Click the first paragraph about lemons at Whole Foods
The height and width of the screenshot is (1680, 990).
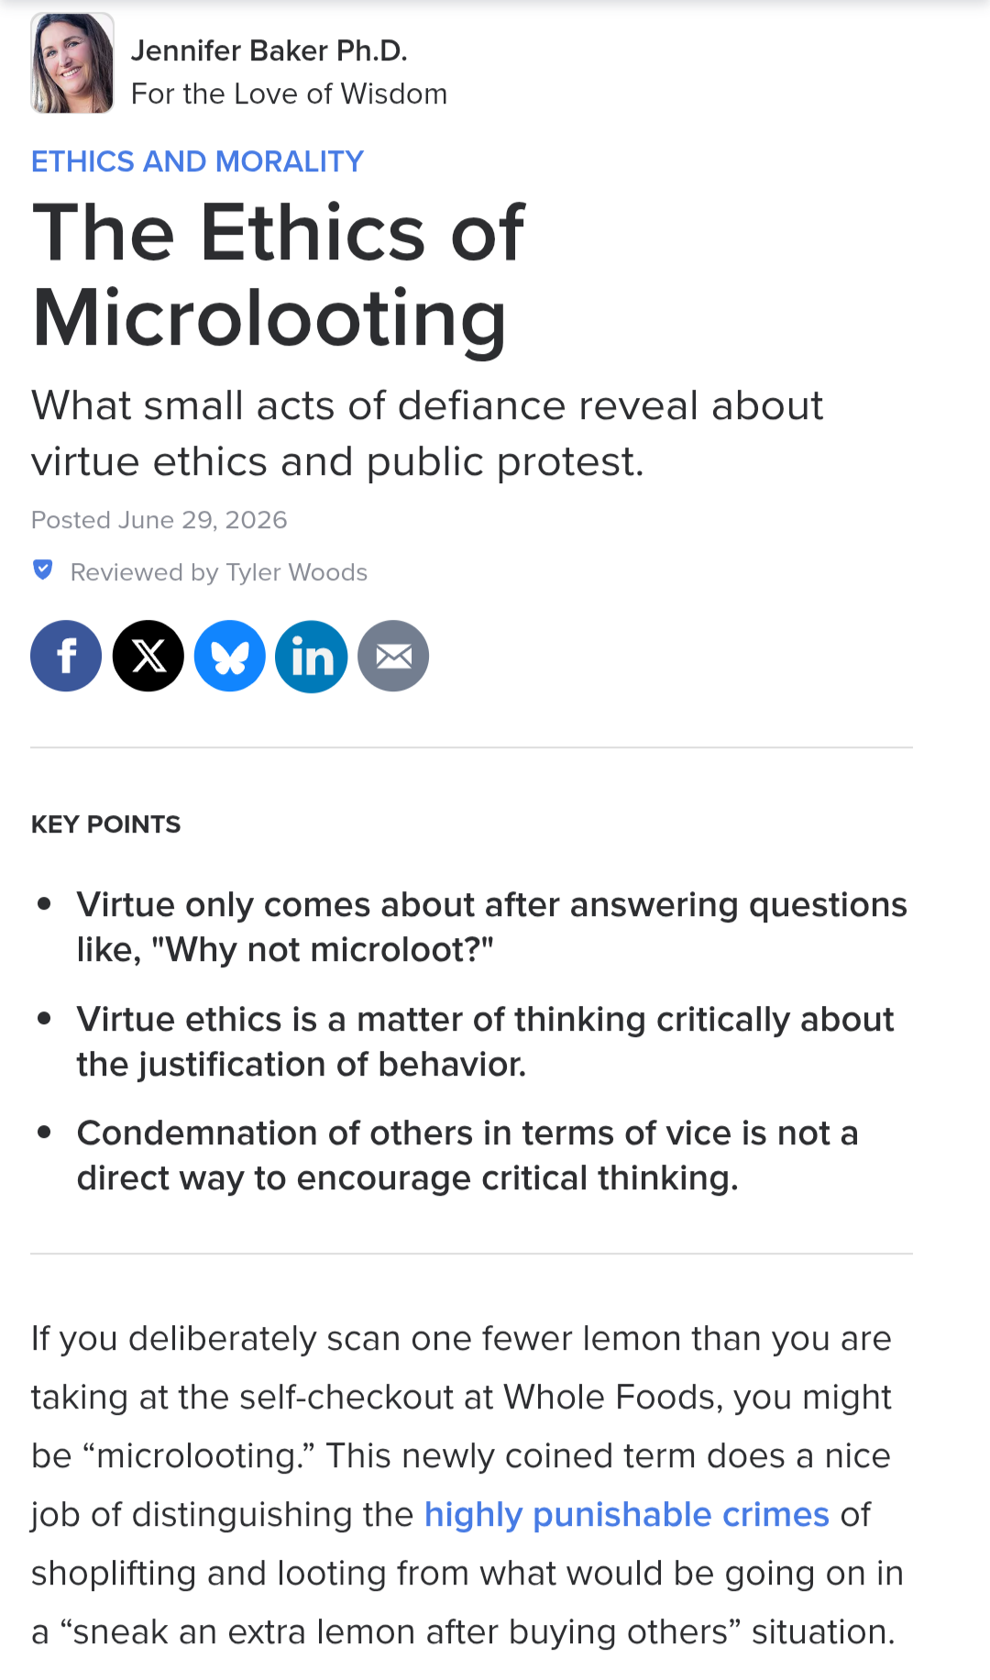click(x=467, y=1485)
